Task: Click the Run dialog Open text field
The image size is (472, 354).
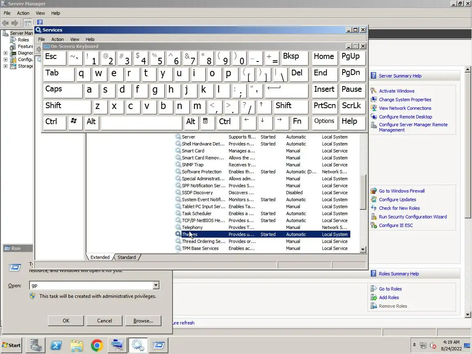Action: point(91,285)
